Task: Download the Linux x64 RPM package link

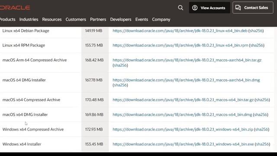Action: click(x=180, y=45)
